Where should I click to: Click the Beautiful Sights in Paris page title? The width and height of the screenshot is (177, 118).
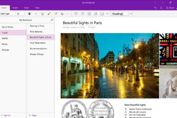pyautogui.click(x=82, y=23)
